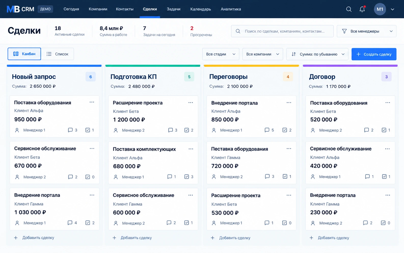Open notifications bell
This screenshot has height=253, width=404.
point(362,9)
